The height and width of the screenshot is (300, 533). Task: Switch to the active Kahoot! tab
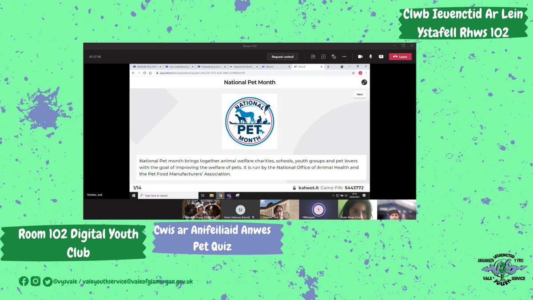pyautogui.click(x=309, y=66)
